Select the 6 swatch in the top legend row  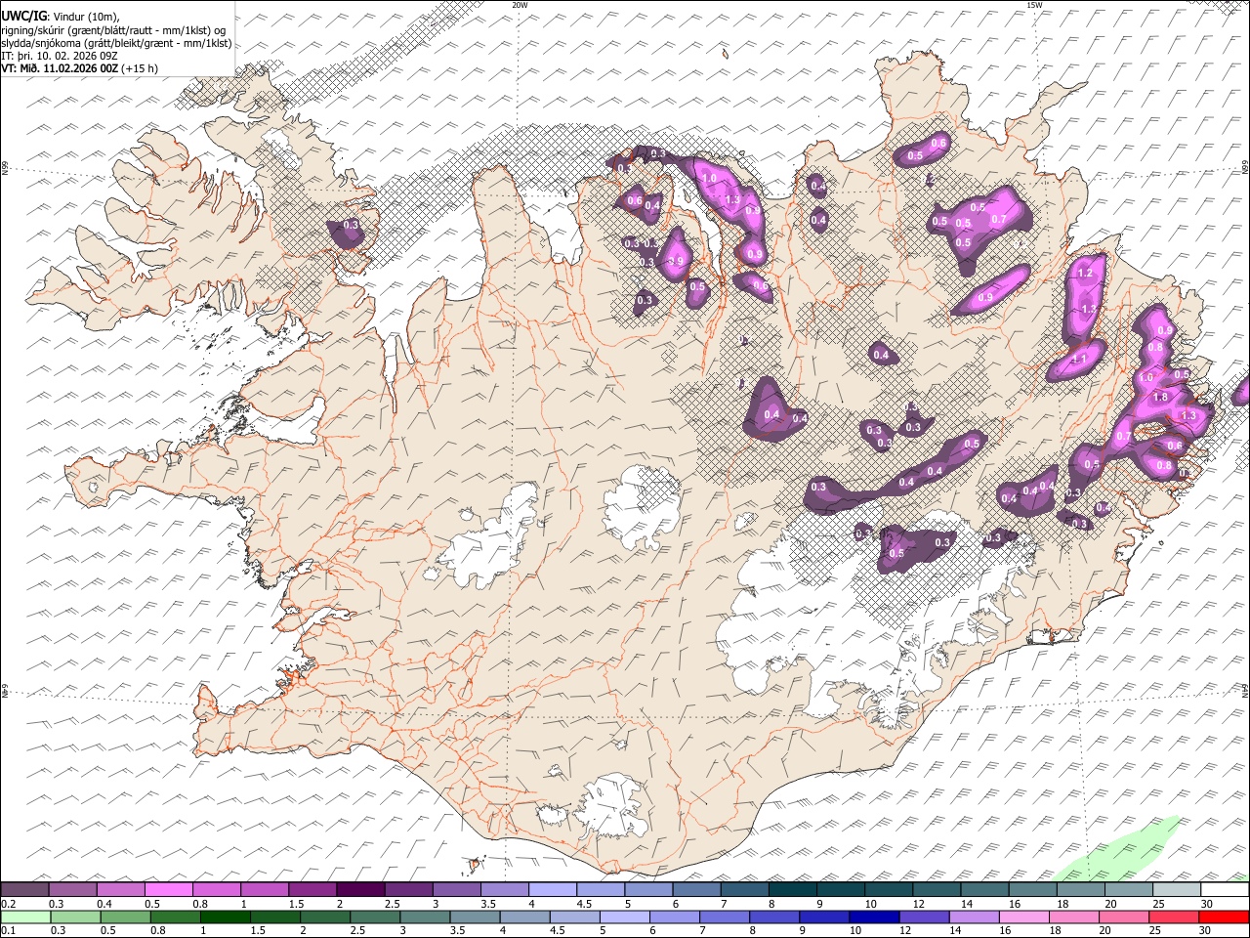point(696,889)
